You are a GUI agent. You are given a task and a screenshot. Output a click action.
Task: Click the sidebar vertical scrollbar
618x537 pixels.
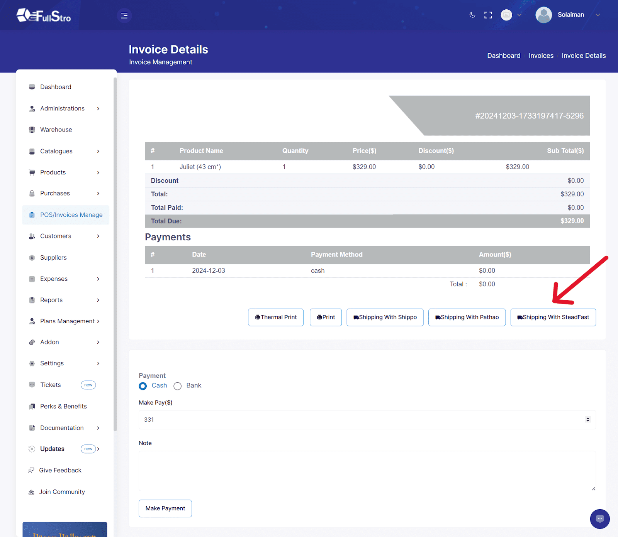click(115, 255)
